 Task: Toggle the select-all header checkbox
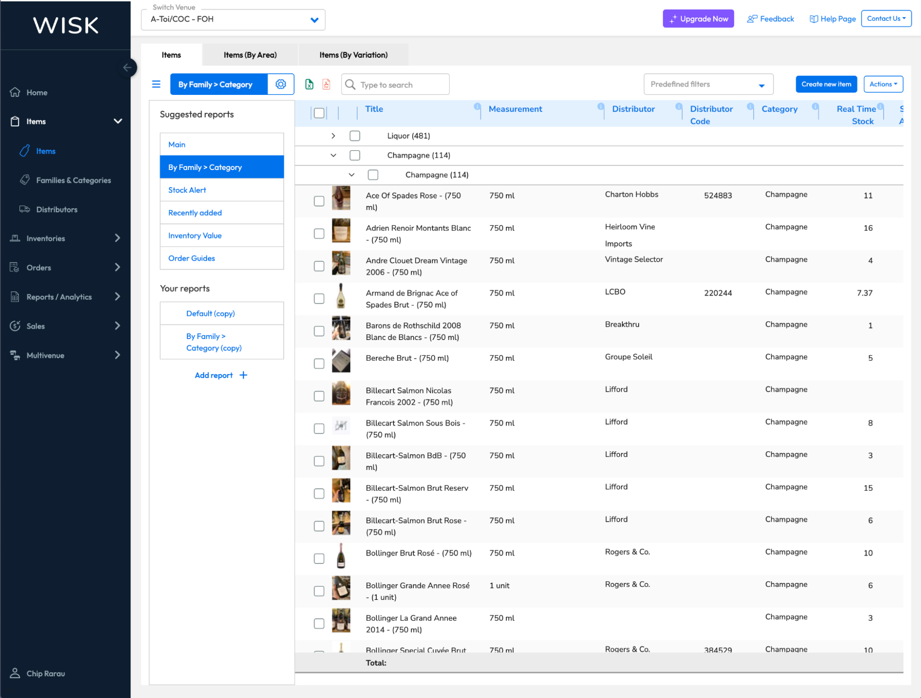point(319,113)
